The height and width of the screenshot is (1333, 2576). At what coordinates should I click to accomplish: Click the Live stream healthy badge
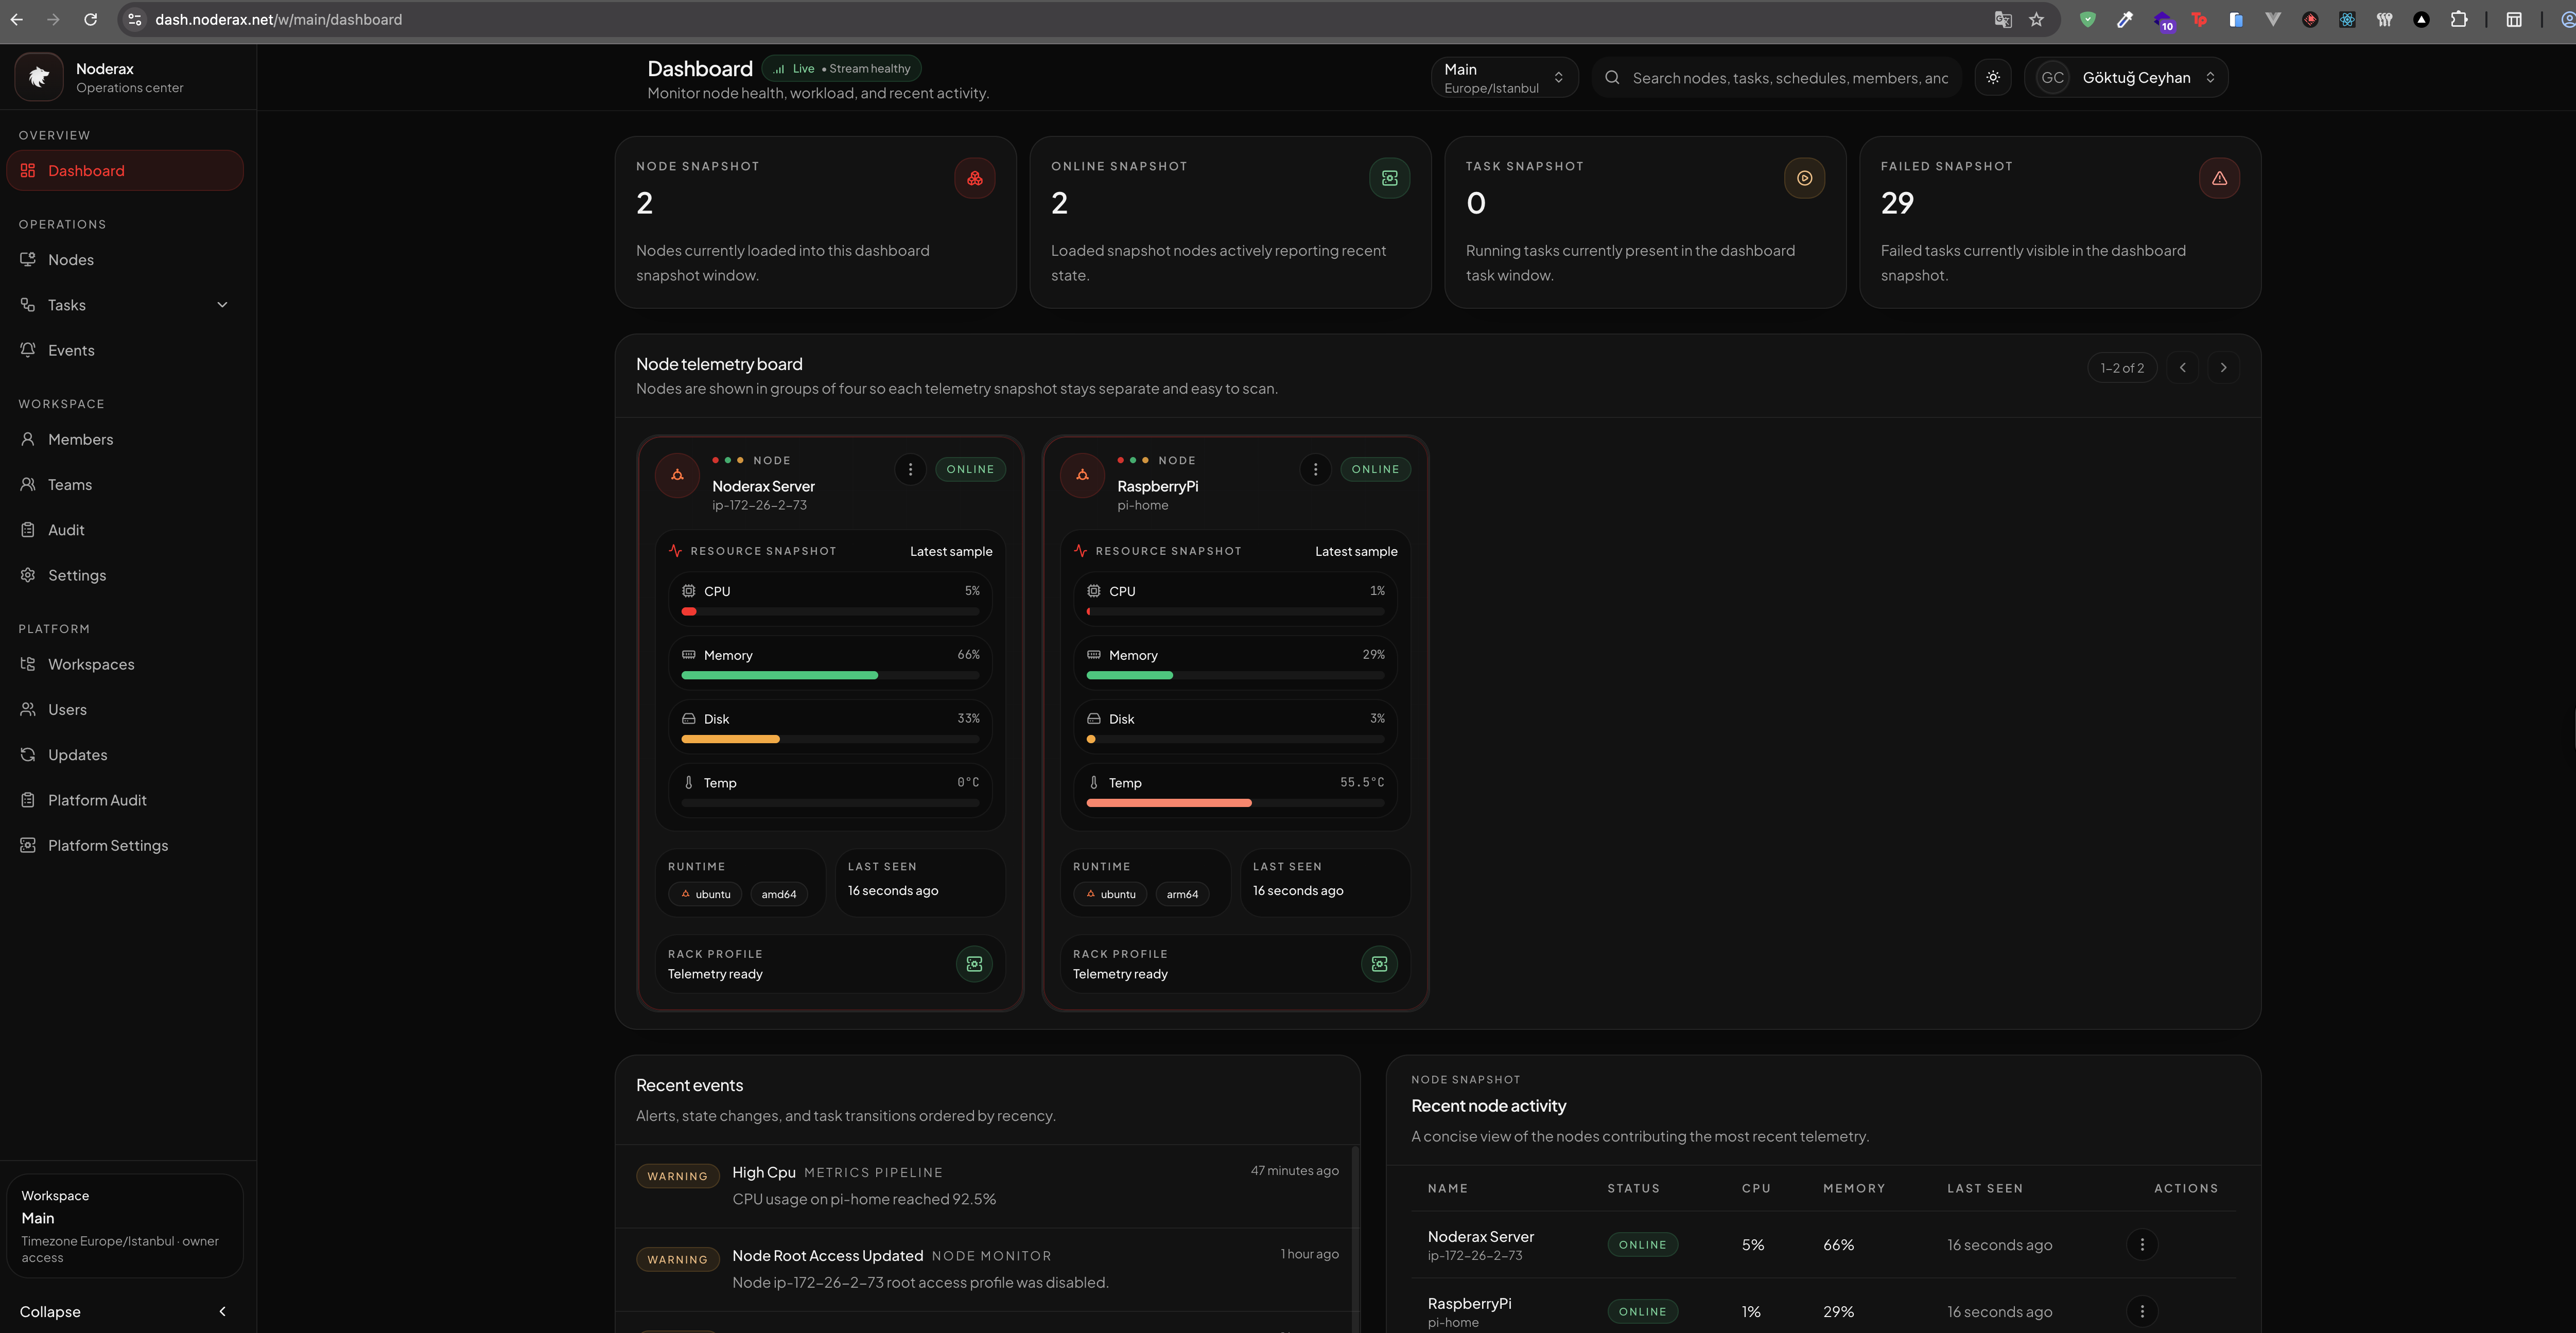pos(841,68)
